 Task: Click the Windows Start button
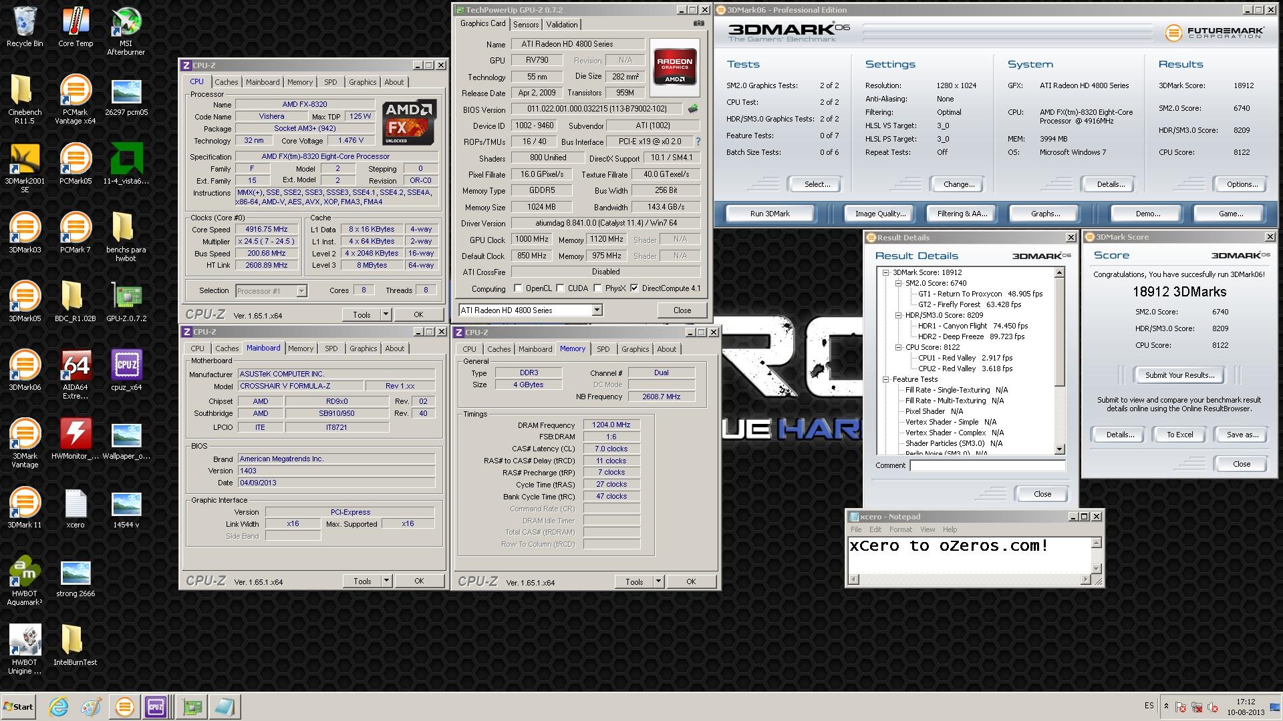[18, 706]
